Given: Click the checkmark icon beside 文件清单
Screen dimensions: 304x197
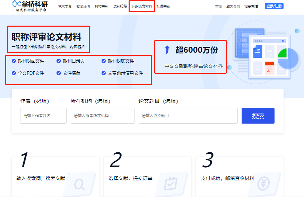Looking at the screenshot, I should pyautogui.click(x=59, y=73).
